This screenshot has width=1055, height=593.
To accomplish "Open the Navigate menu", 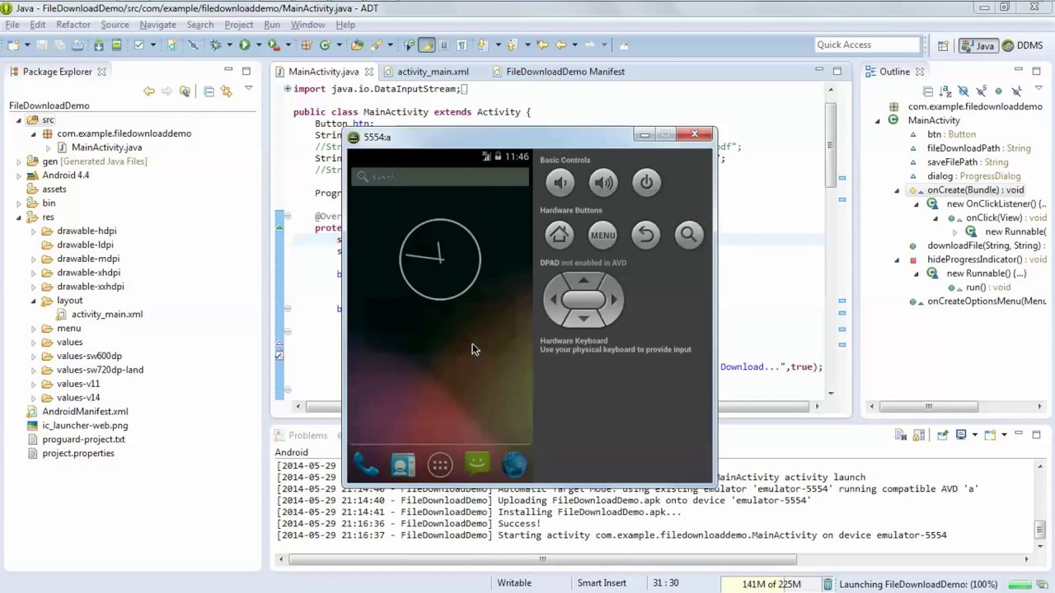I will point(157,25).
